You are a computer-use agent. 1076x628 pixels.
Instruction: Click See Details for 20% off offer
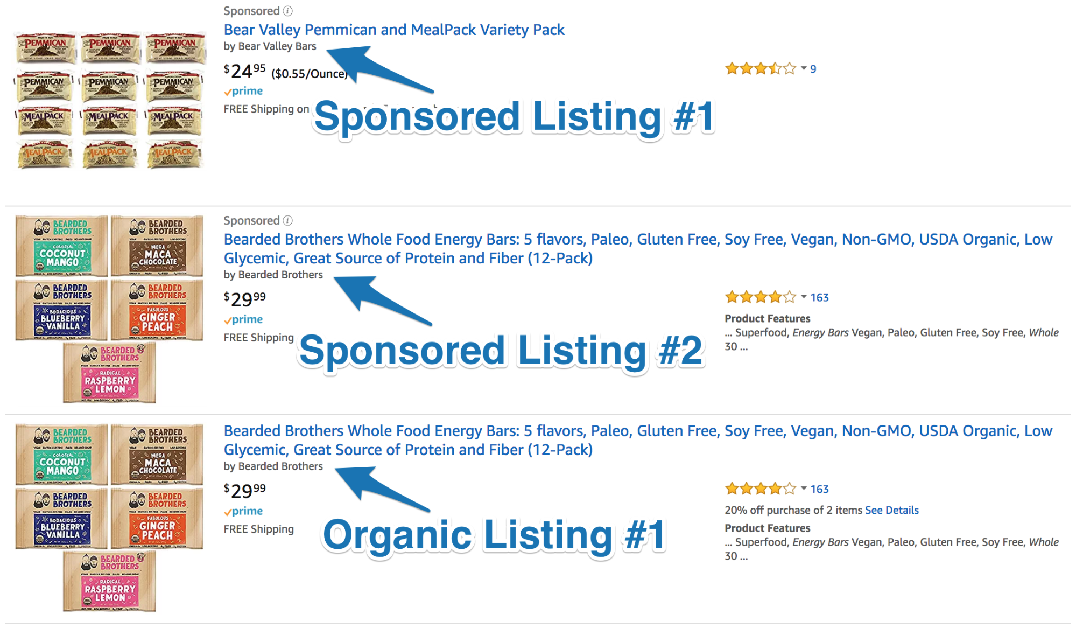(891, 510)
